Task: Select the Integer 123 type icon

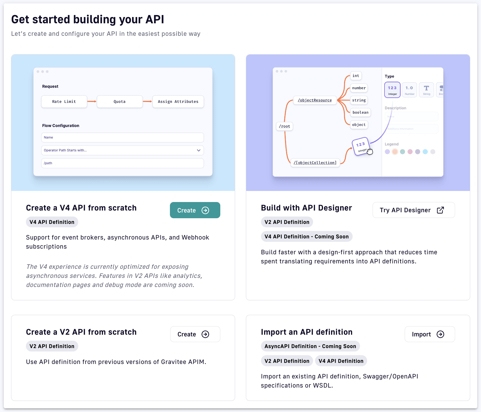Action: click(392, 90)
